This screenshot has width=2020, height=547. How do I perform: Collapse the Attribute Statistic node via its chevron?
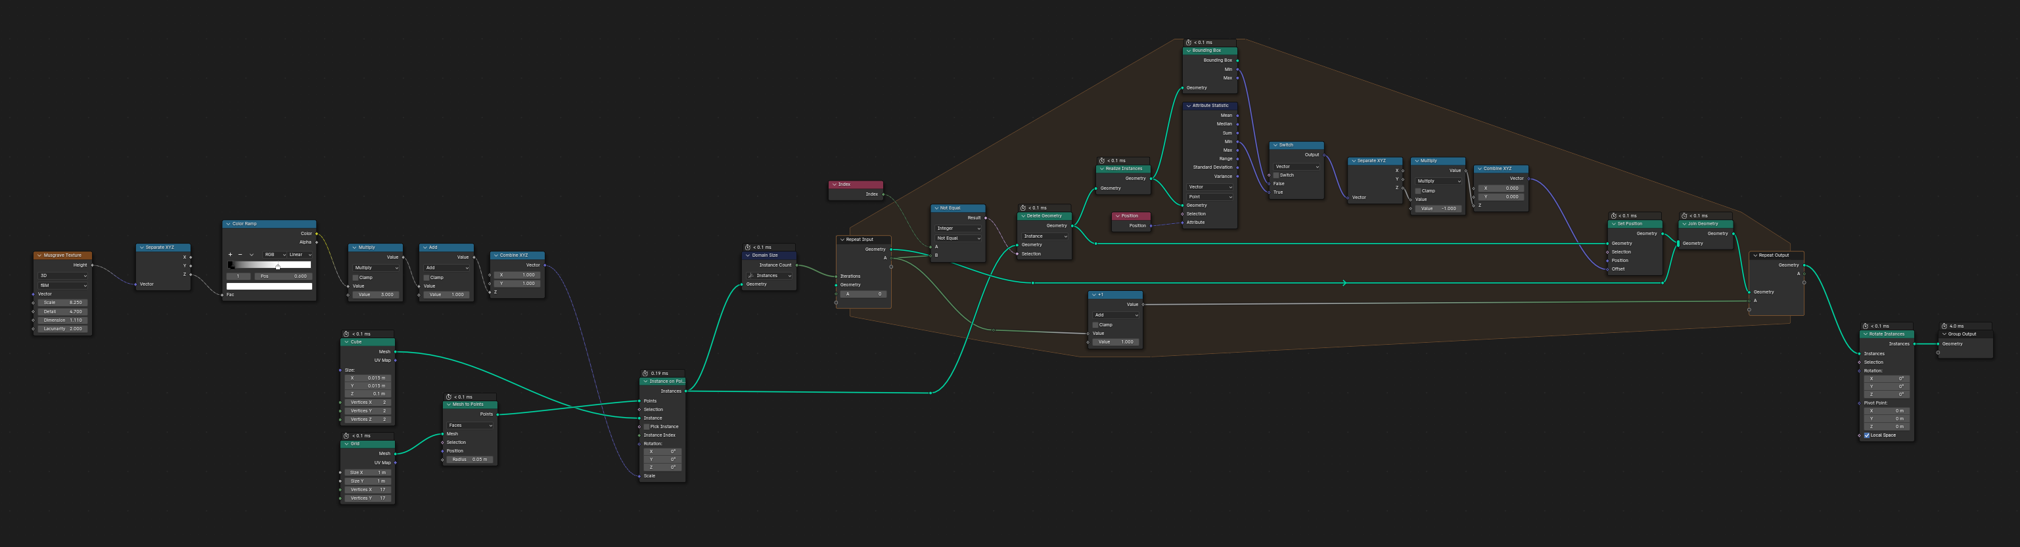1189,106
